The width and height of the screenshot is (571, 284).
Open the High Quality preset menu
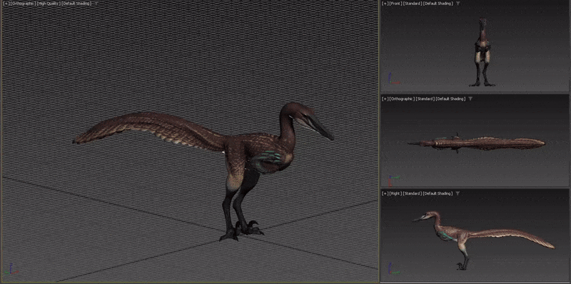[48, 4]
